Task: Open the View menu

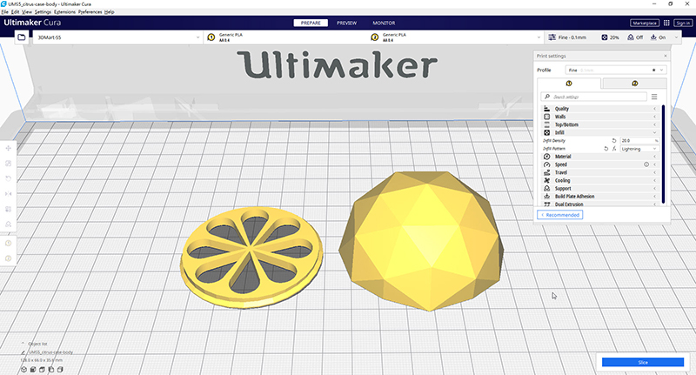Action: (27, 12)
